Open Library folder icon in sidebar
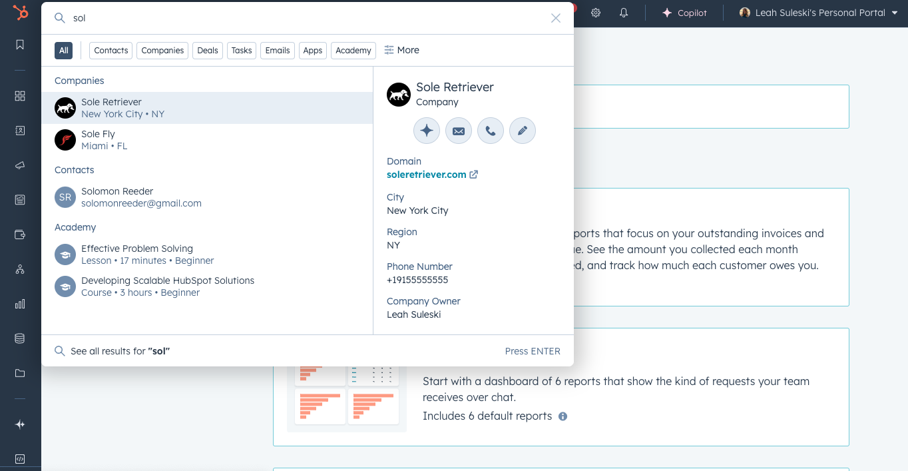Screen dimensions: 908x471 (x=20, y=373)
